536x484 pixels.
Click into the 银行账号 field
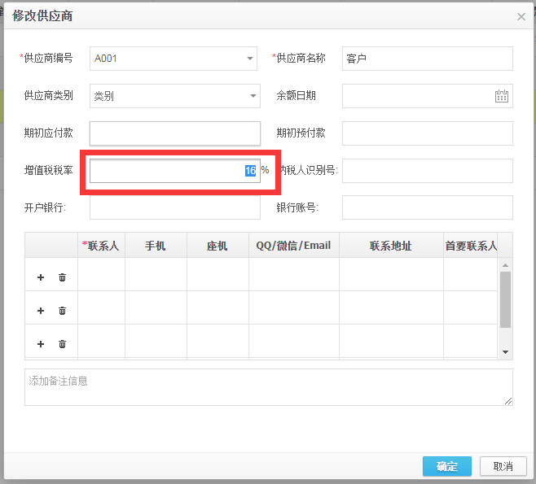pyautogui.click(x=427, y=207)
